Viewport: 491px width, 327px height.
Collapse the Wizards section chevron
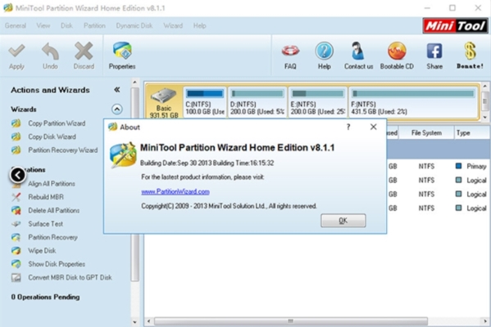[x=116, y=110]
